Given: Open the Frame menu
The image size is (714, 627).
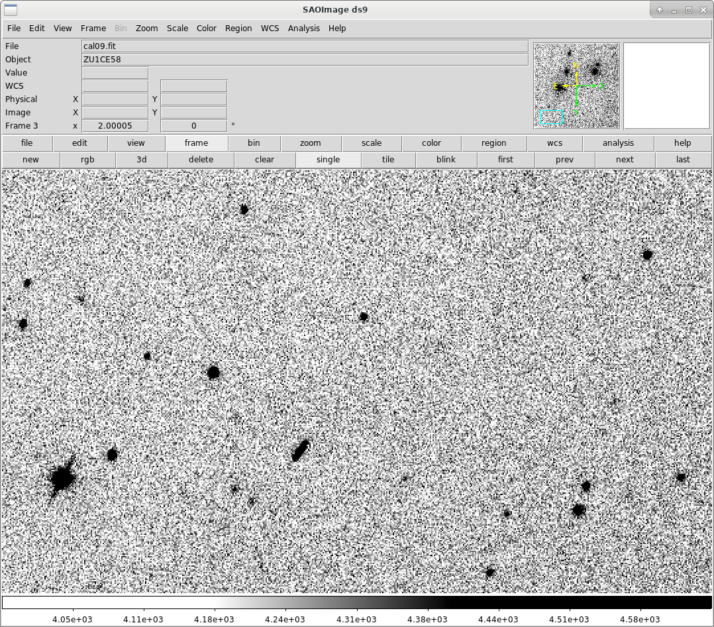Looking at the screenshot, I should coord(93,28).
